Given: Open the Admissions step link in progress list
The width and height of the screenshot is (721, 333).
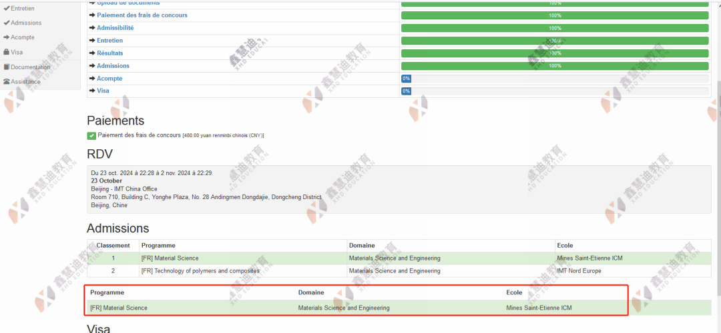Looking at the screenshot, I should tap(113, 65).
